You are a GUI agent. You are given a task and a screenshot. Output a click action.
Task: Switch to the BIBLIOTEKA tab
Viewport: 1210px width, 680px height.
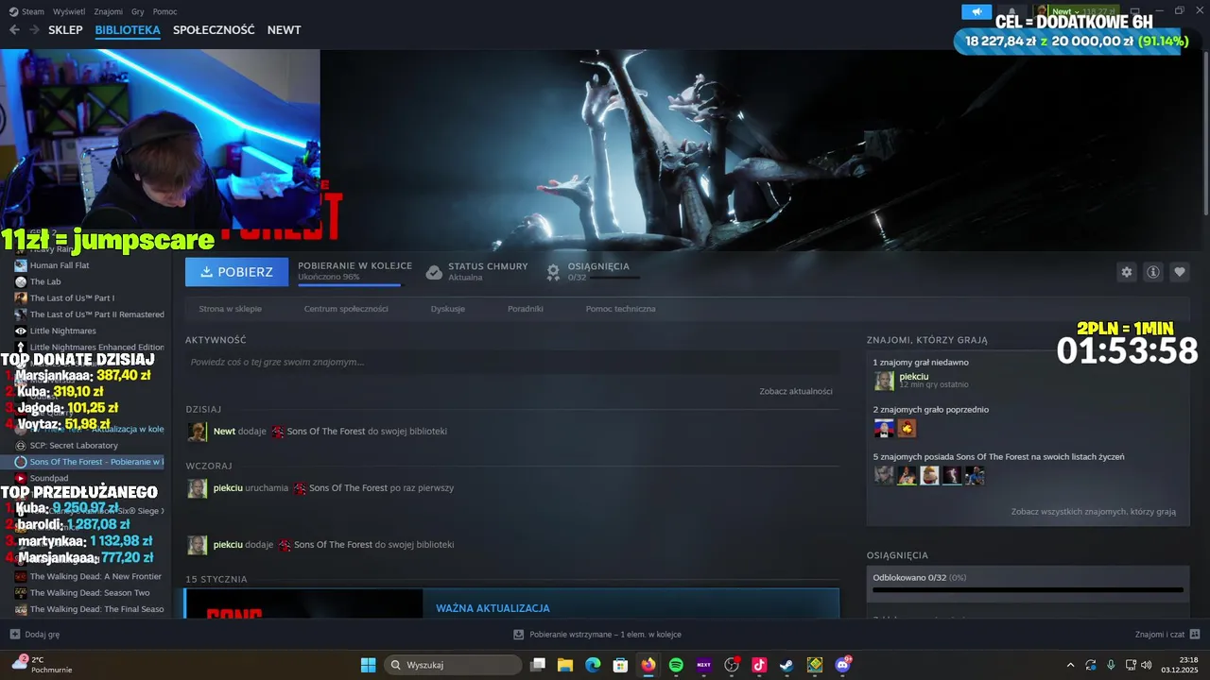click(x=128, y=30)
